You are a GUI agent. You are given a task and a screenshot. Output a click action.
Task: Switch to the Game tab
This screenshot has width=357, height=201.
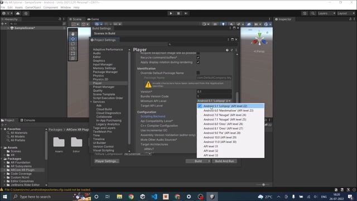click(x=93, y=20)
